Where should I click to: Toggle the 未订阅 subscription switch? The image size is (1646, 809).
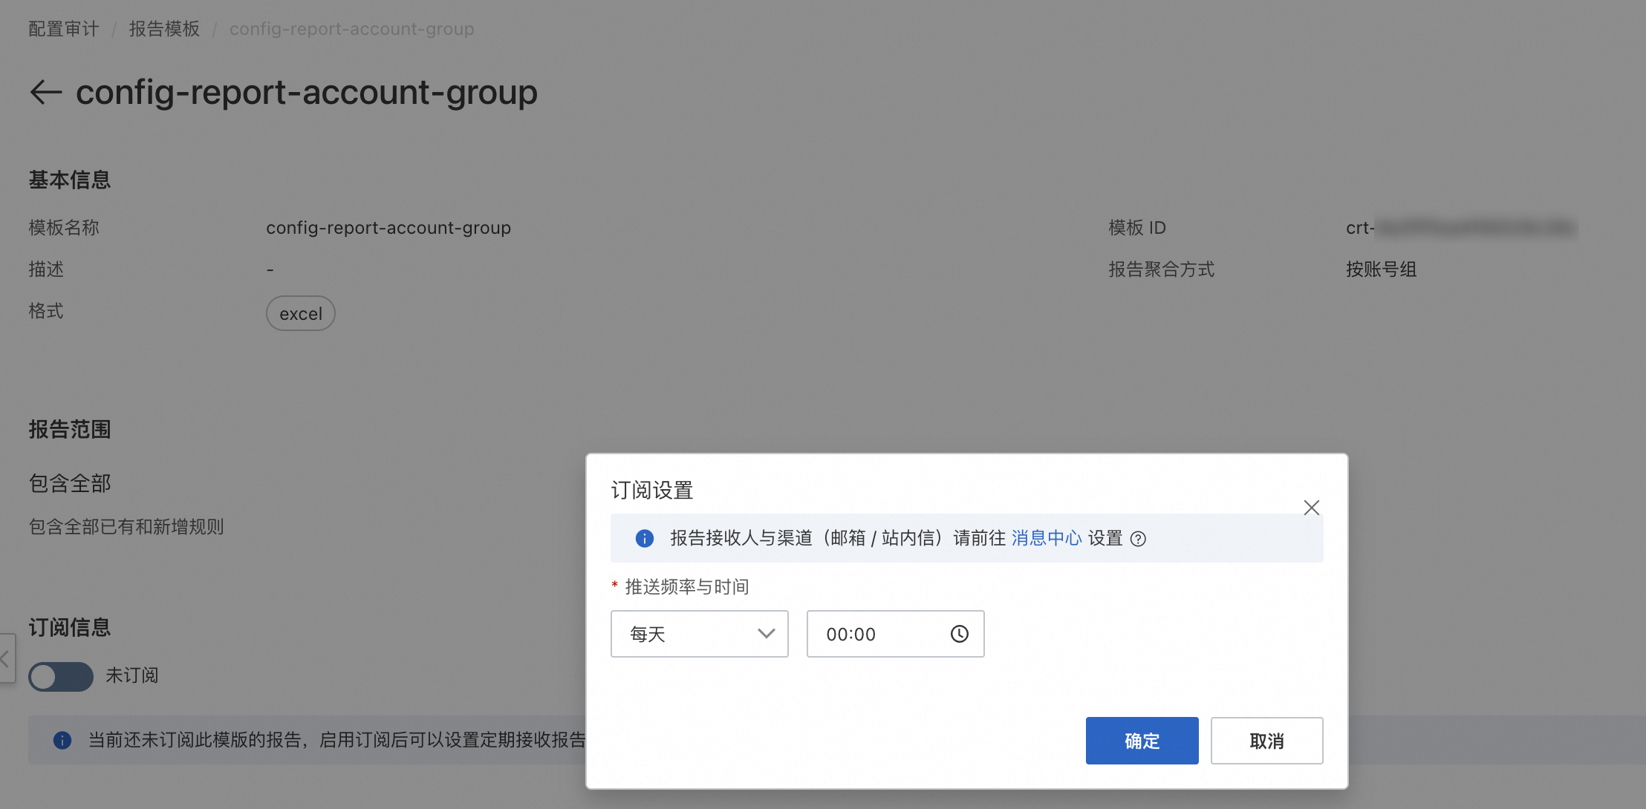(x=61, y=676)
